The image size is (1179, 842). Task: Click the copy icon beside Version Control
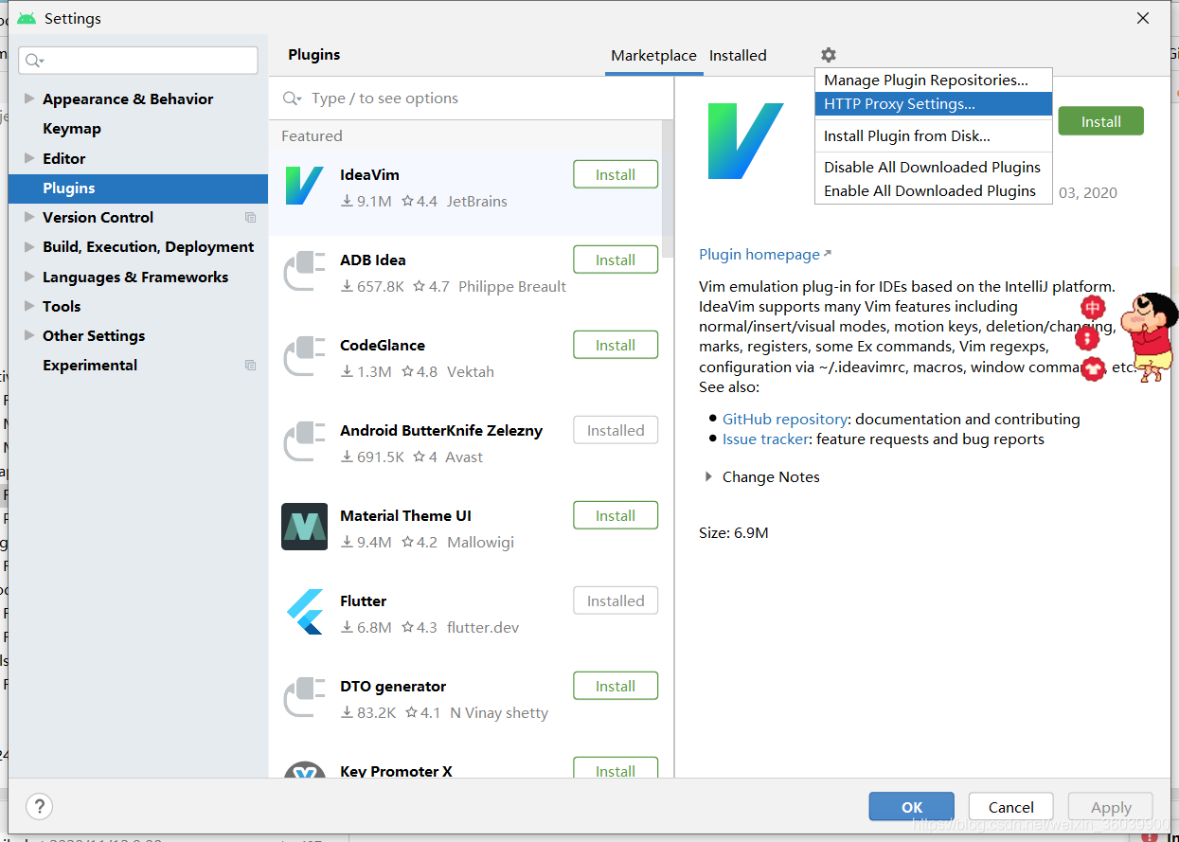click(250, 218)
